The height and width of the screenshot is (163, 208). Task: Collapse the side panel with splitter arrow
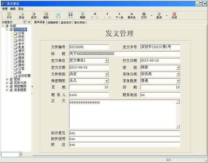(x=32, y=86)
